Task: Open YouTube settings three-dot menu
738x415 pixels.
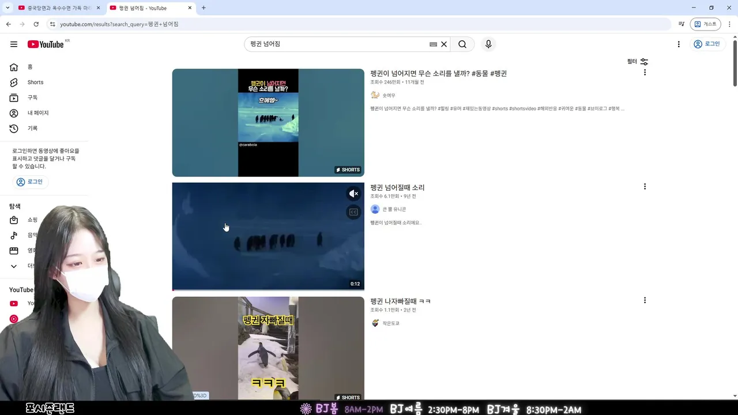Action: [x=679, y=44]
